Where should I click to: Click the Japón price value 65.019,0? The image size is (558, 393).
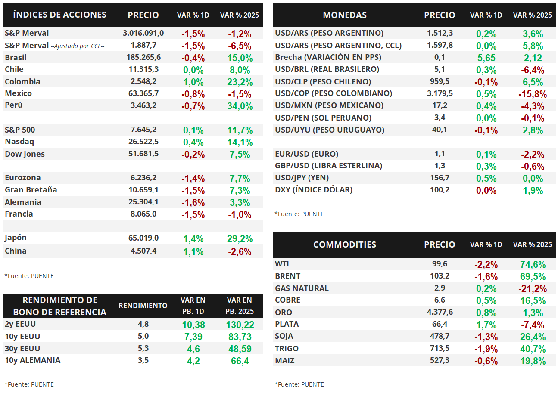click(143, 238)
